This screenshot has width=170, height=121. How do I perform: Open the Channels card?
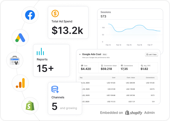point(65,98)
